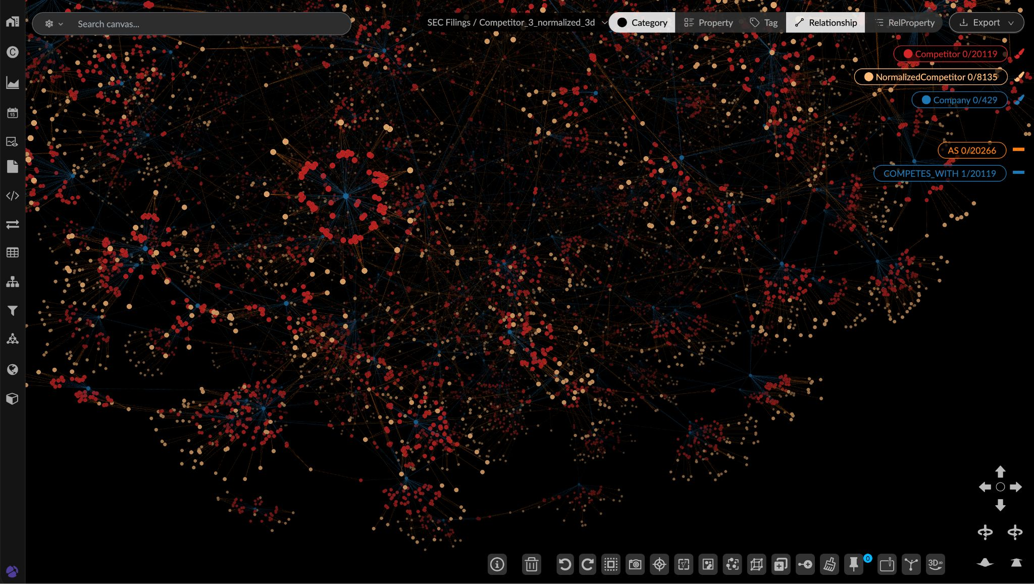Click the broom clean-up icon
1034x584 pixels.
click(829, 564)
